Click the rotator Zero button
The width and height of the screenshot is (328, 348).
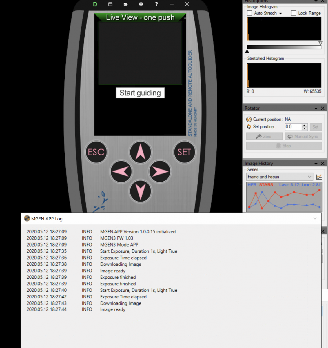(x=264, y=136)
